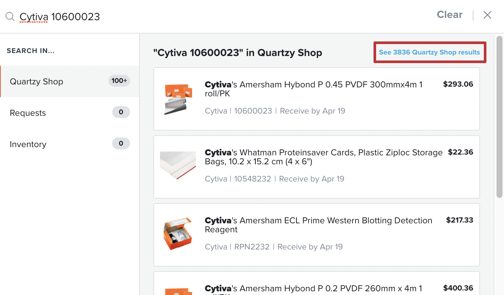Clear the search query
This screenshot has width=504, height=295.
click(450, 15)
